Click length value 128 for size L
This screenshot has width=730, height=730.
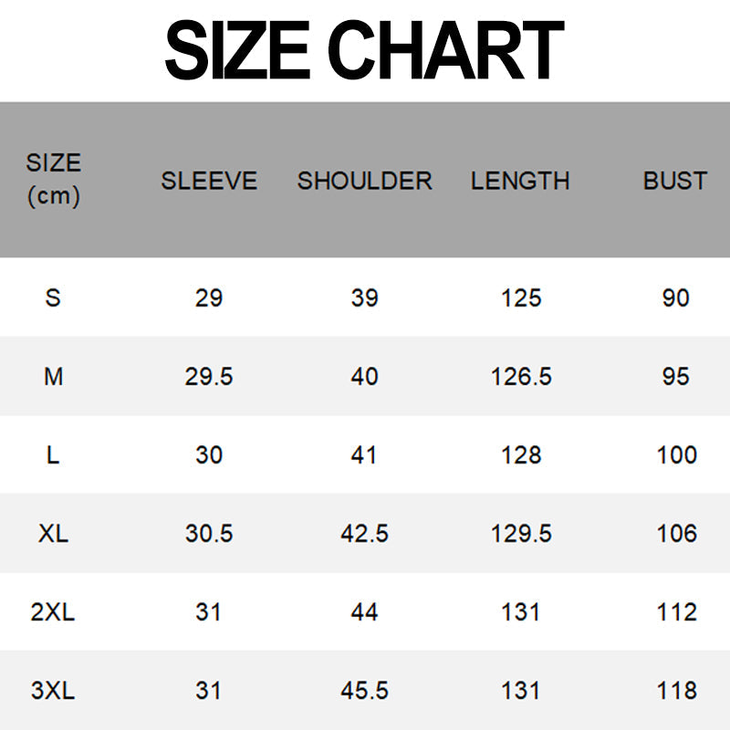pos(521,454)
